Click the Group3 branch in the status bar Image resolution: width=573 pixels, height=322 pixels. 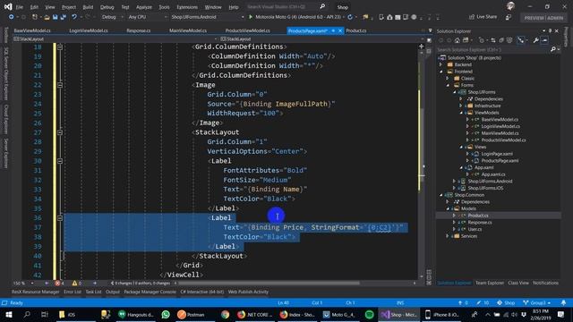point(537,302)
